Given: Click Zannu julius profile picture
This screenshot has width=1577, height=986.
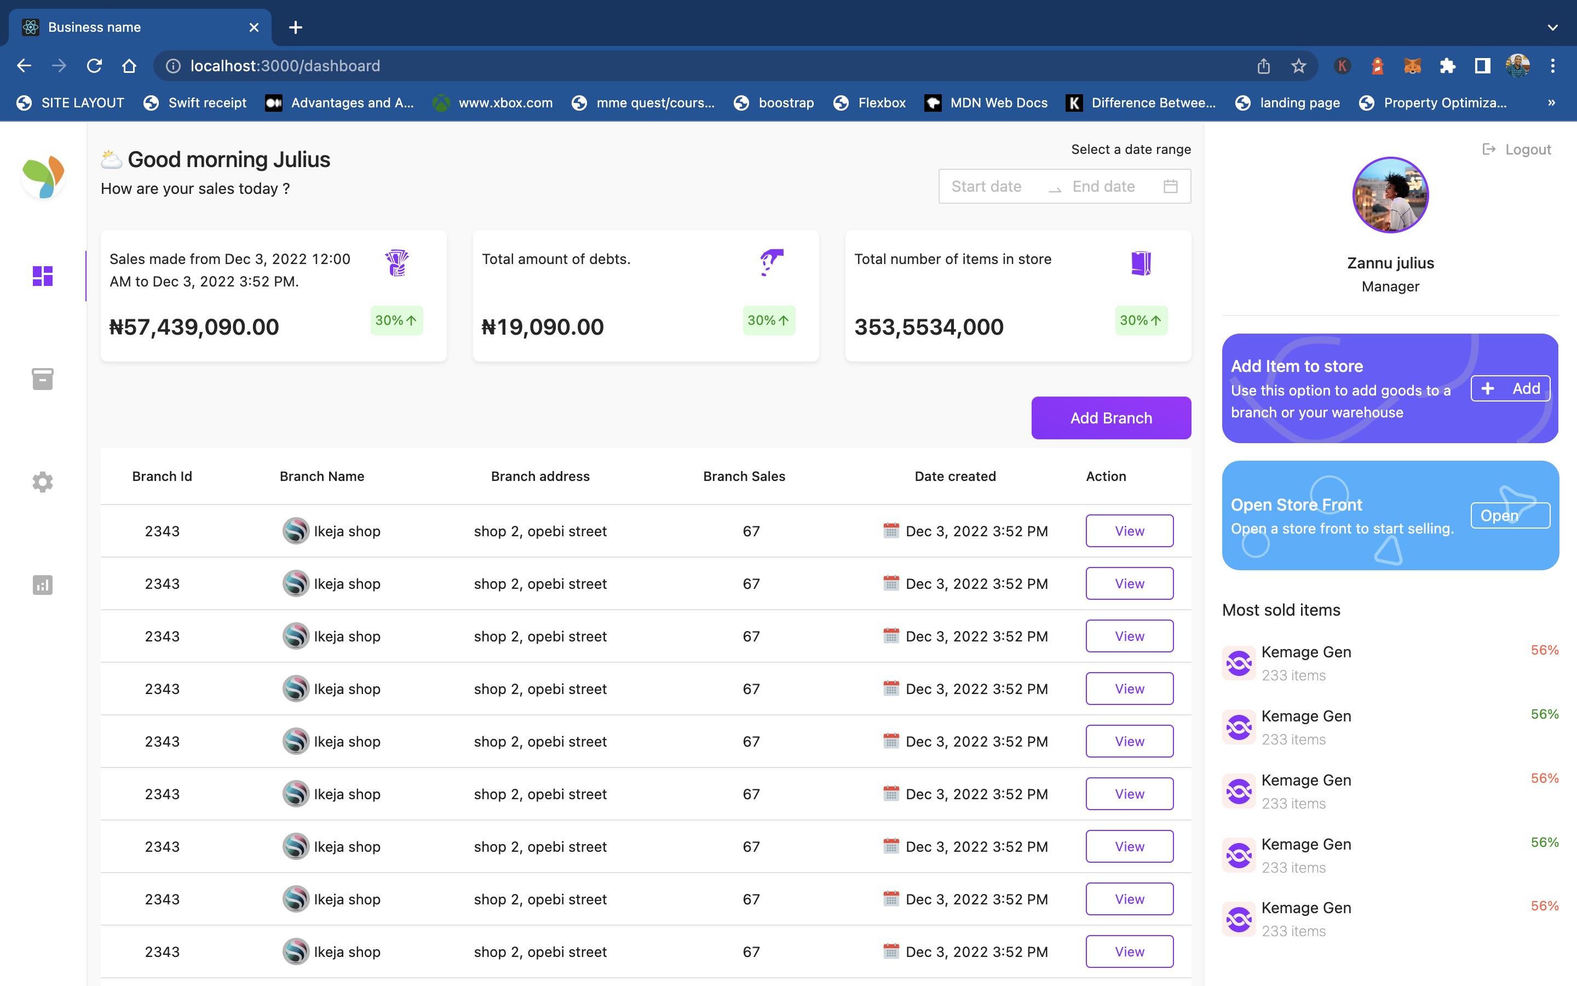Looking at the screenshot, I should point(1390,195).
